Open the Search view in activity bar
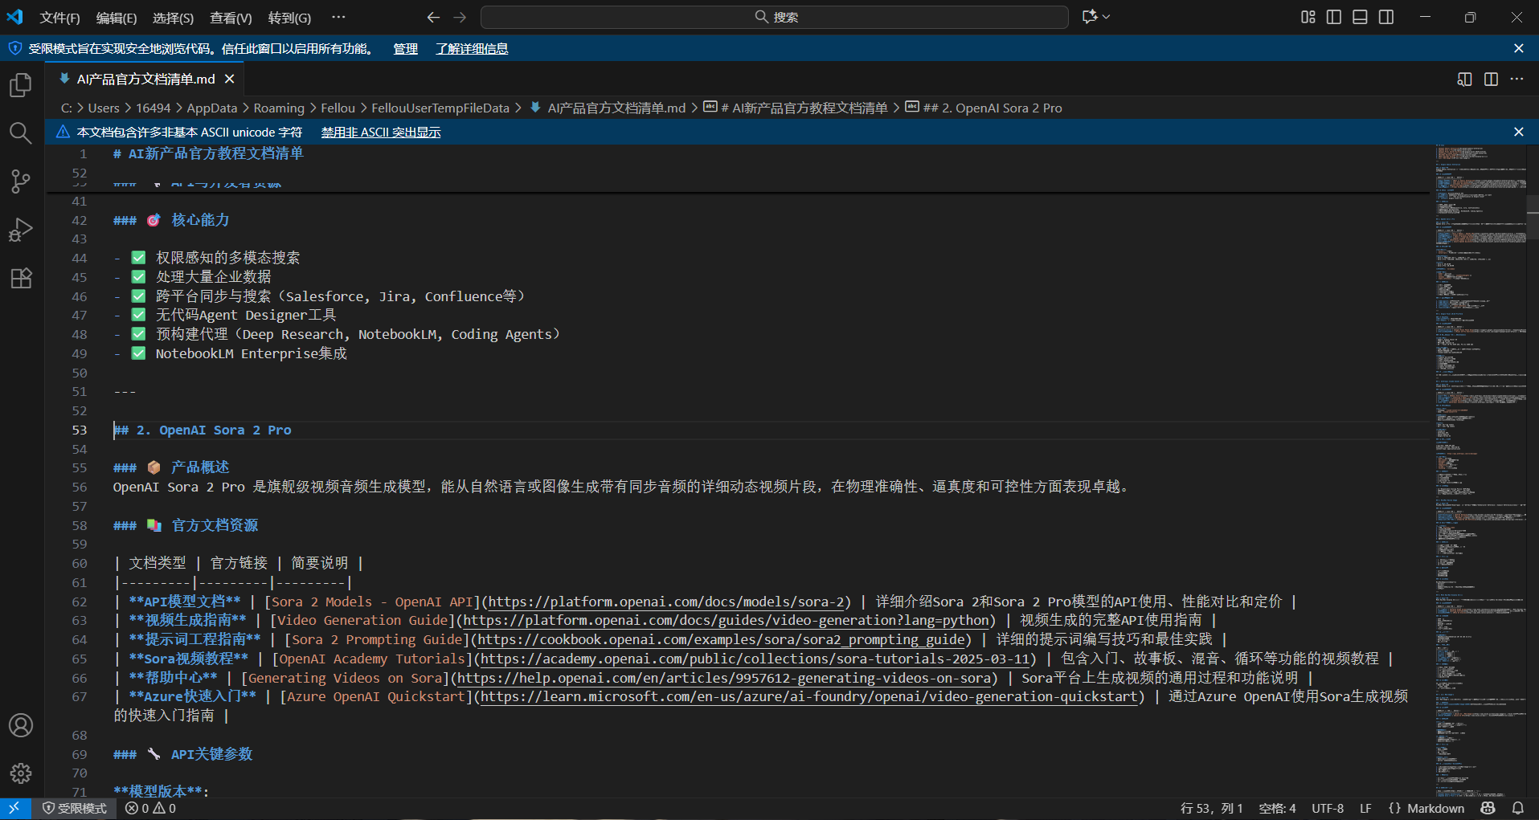This screenshot has width=1539, height=820. coord(21,133)
